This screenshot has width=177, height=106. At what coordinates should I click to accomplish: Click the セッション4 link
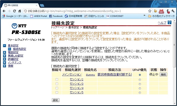(x=77, y=88)
